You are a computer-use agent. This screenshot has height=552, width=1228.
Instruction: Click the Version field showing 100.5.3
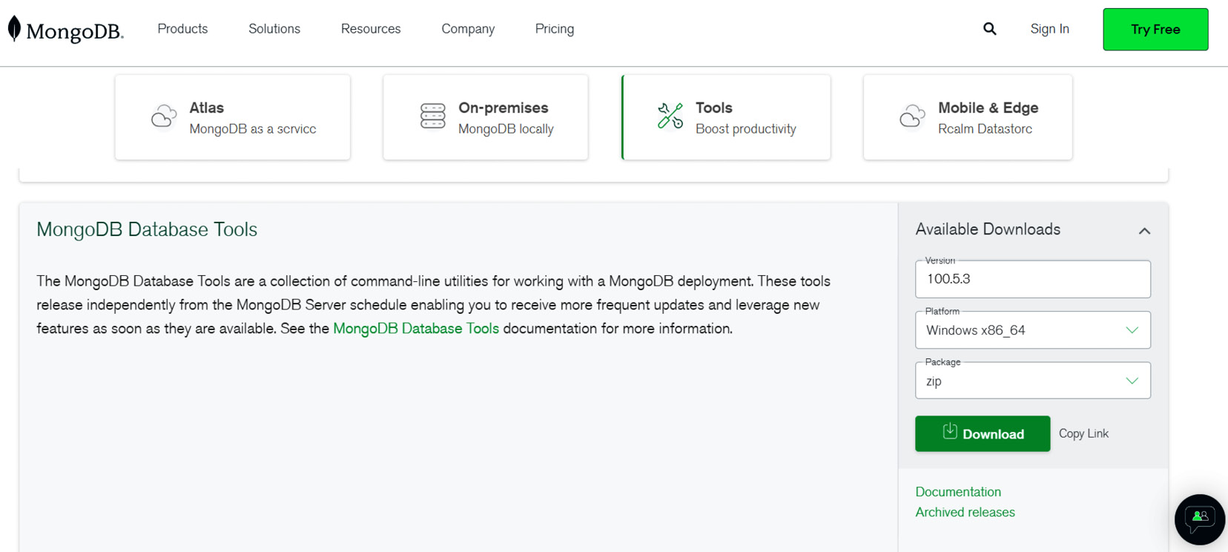(x=1033, y=279)
